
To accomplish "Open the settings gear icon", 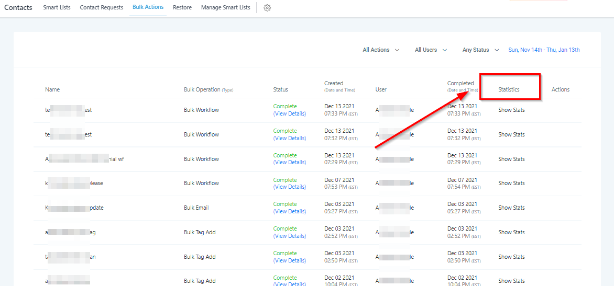I will coord(267,8).
